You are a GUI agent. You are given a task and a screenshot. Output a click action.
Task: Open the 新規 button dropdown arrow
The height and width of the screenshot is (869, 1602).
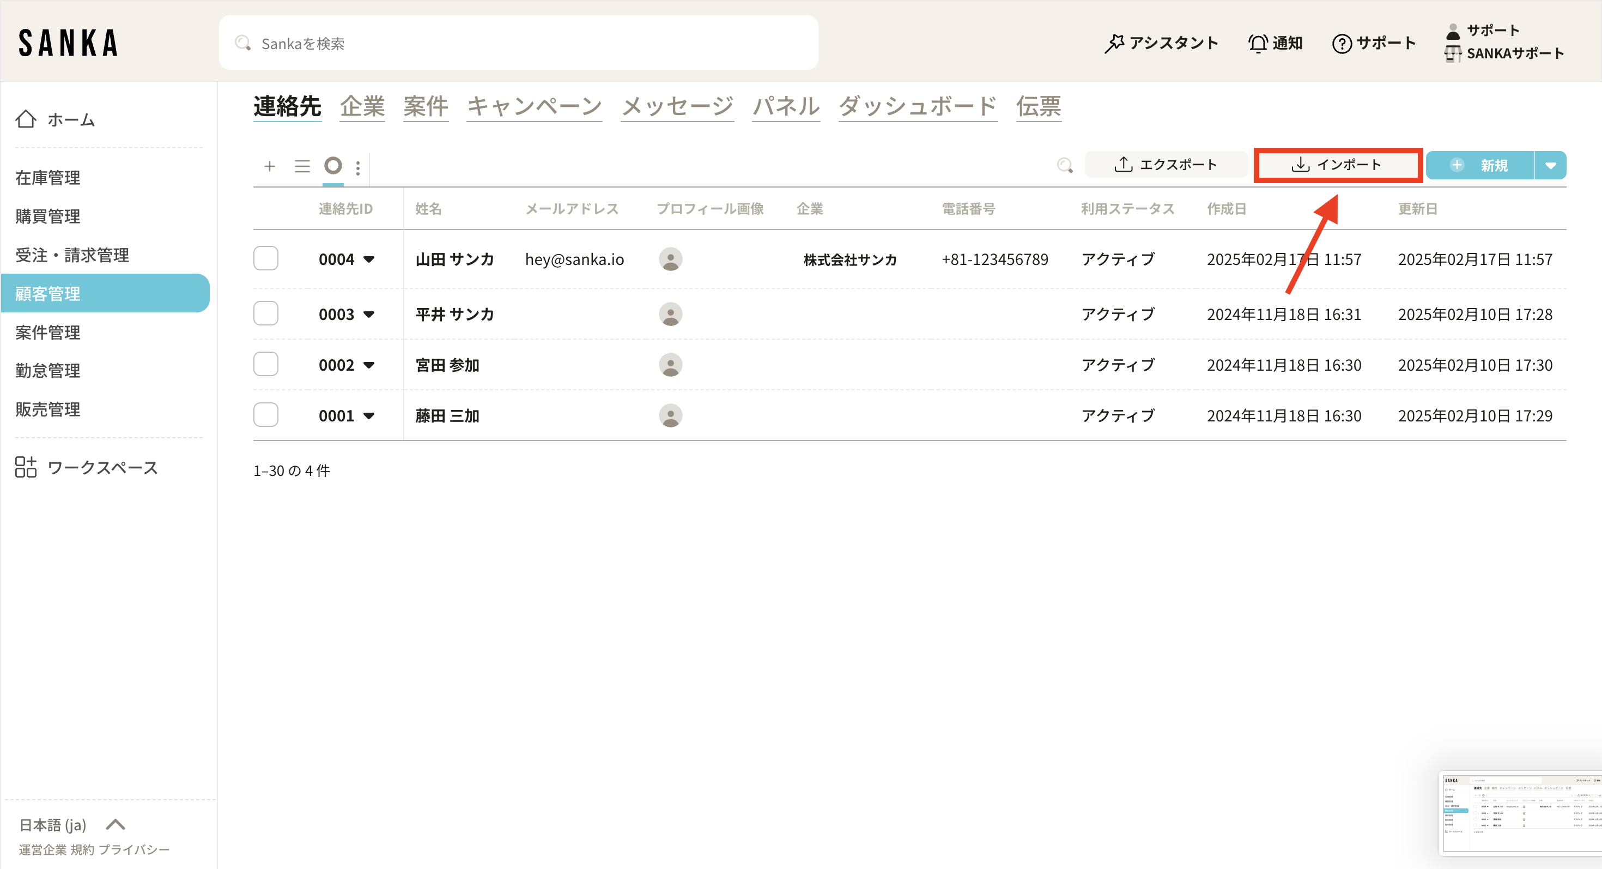tap(1550, 166)
